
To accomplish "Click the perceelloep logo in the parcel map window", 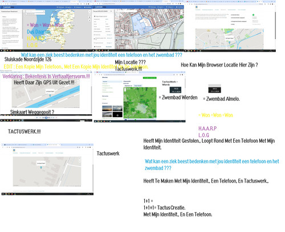I will [x=100, y=7].
